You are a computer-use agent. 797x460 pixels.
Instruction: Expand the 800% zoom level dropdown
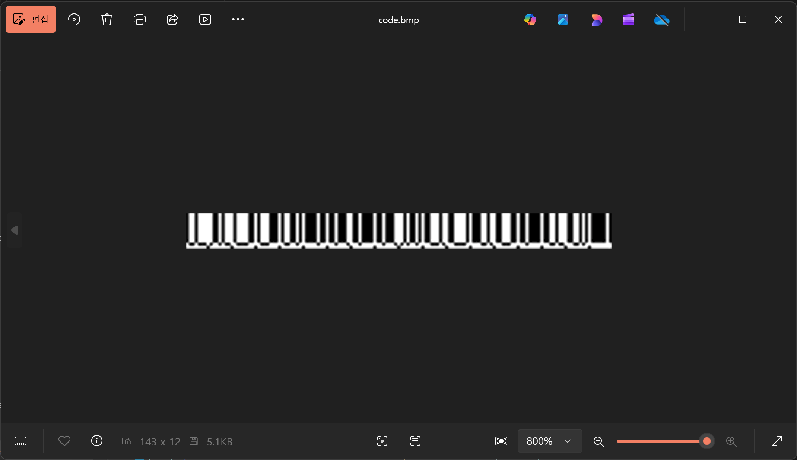click(x=550, y=441)
